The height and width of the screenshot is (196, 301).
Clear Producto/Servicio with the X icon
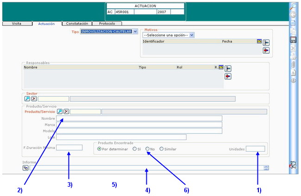pos(66,111)
